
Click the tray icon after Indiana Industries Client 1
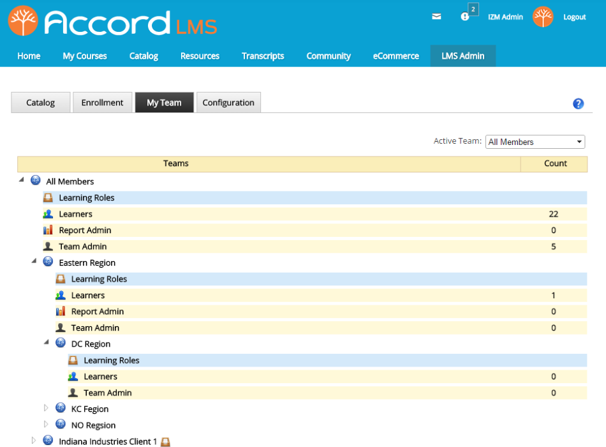[165, 442]
